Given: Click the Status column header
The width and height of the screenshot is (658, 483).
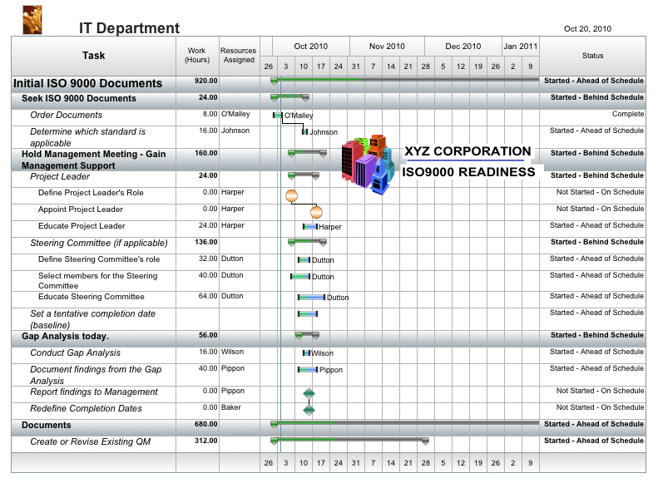Looking at the screenshot, I should [592, 56].
